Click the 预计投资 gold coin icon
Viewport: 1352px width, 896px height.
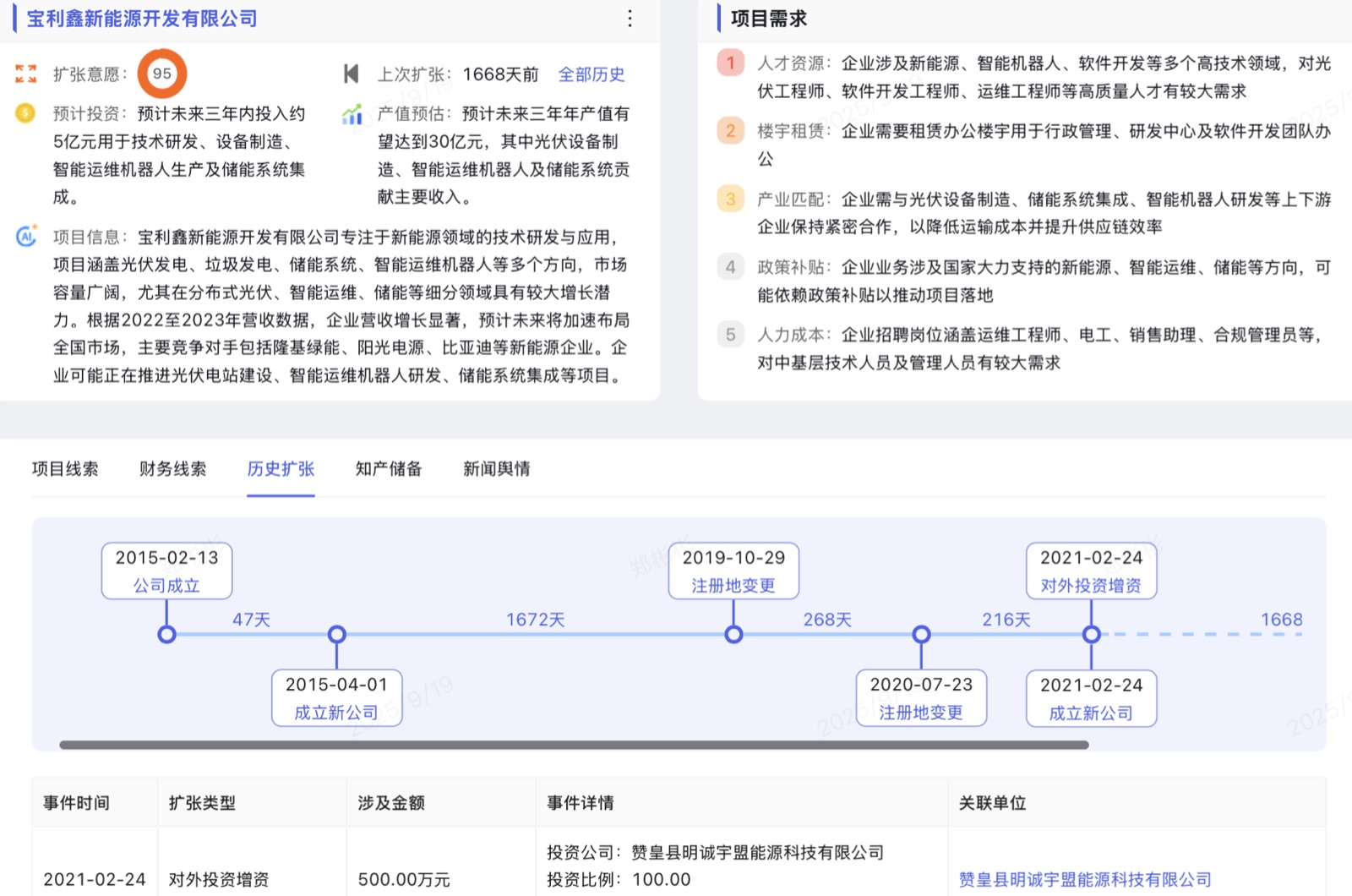click(x=26, y=112)
